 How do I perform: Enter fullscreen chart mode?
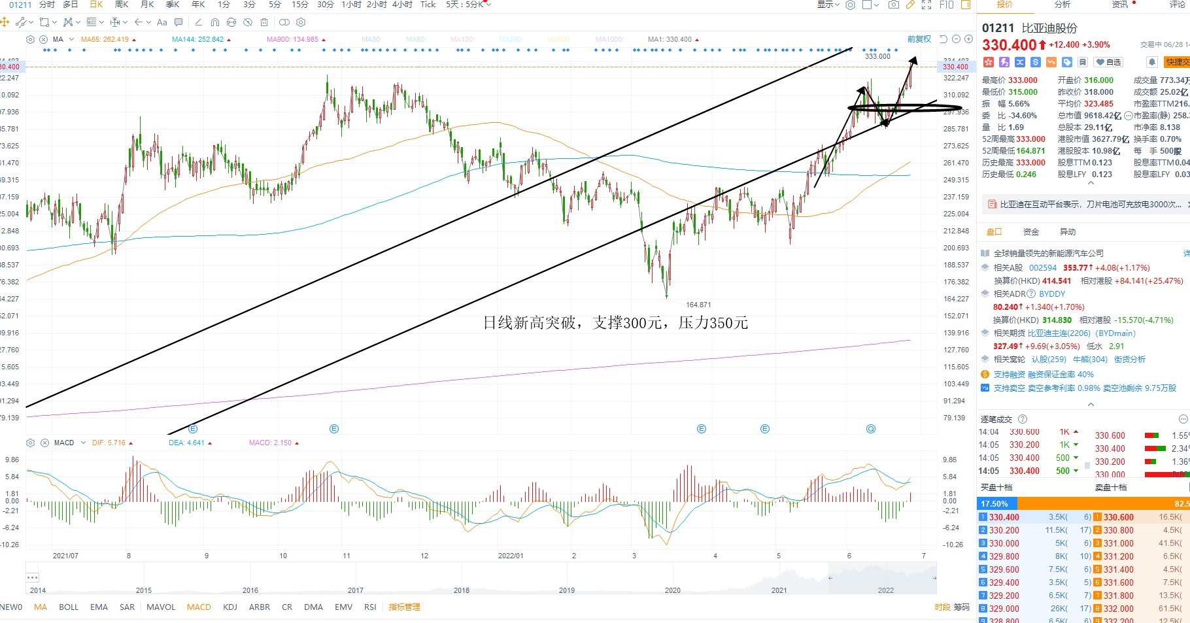(x=926, y=5)
